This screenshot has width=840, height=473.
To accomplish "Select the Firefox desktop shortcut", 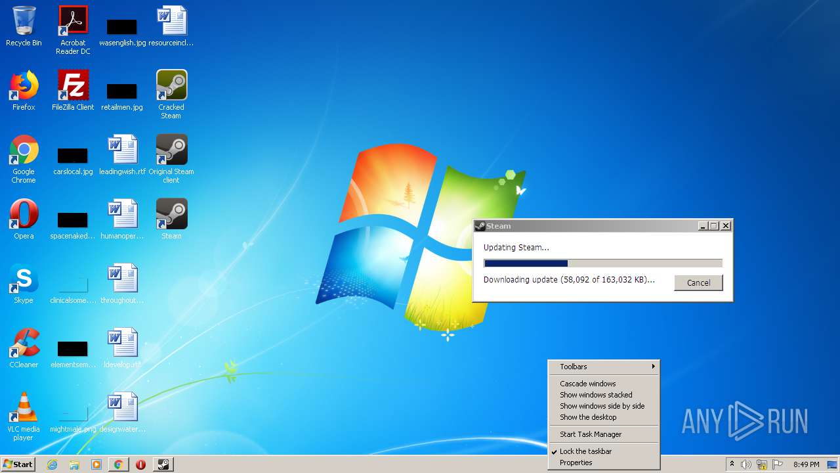I will pyautogui.click(x=24, y=91).
